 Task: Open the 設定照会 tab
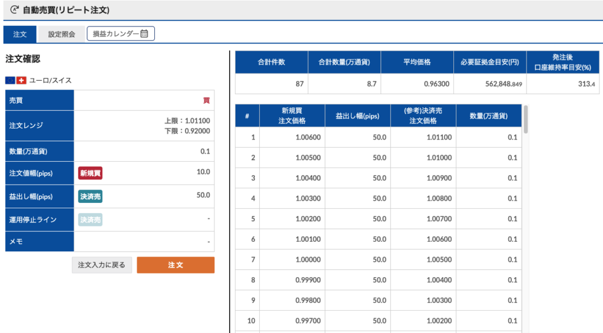[61, 34]
